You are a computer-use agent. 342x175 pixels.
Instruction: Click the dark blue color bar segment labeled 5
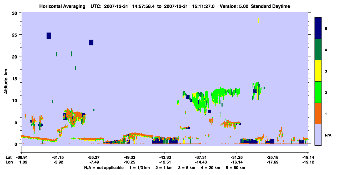point(318,28)
